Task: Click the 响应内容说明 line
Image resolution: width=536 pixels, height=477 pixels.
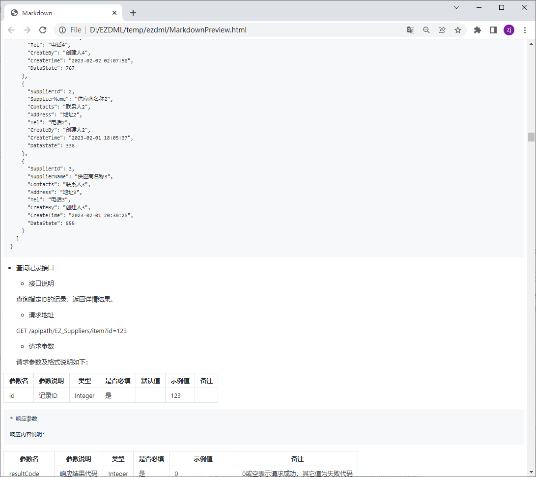Action: [27, 434]
